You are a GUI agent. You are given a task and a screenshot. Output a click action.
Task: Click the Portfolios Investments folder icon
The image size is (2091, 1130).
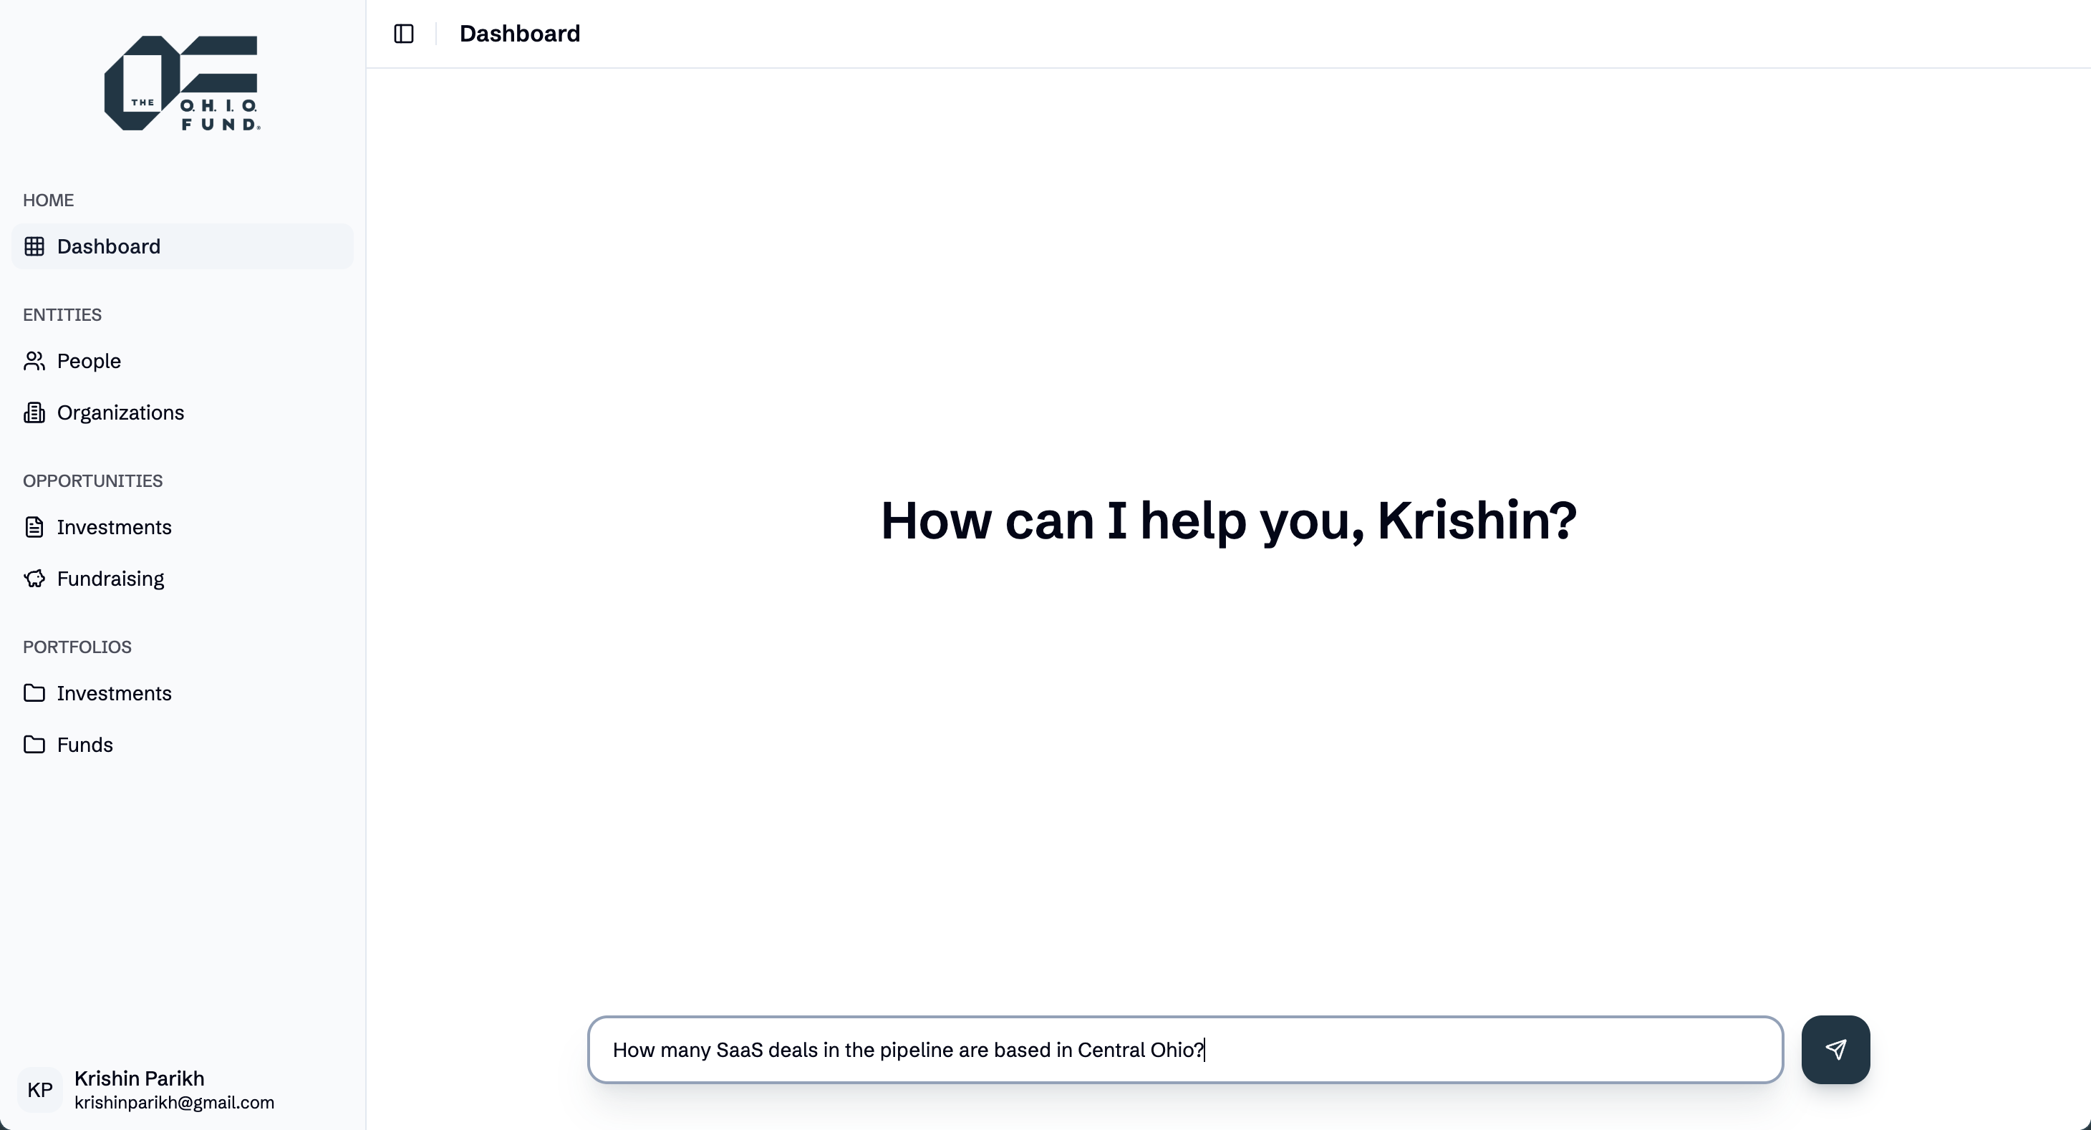point(34,692)
